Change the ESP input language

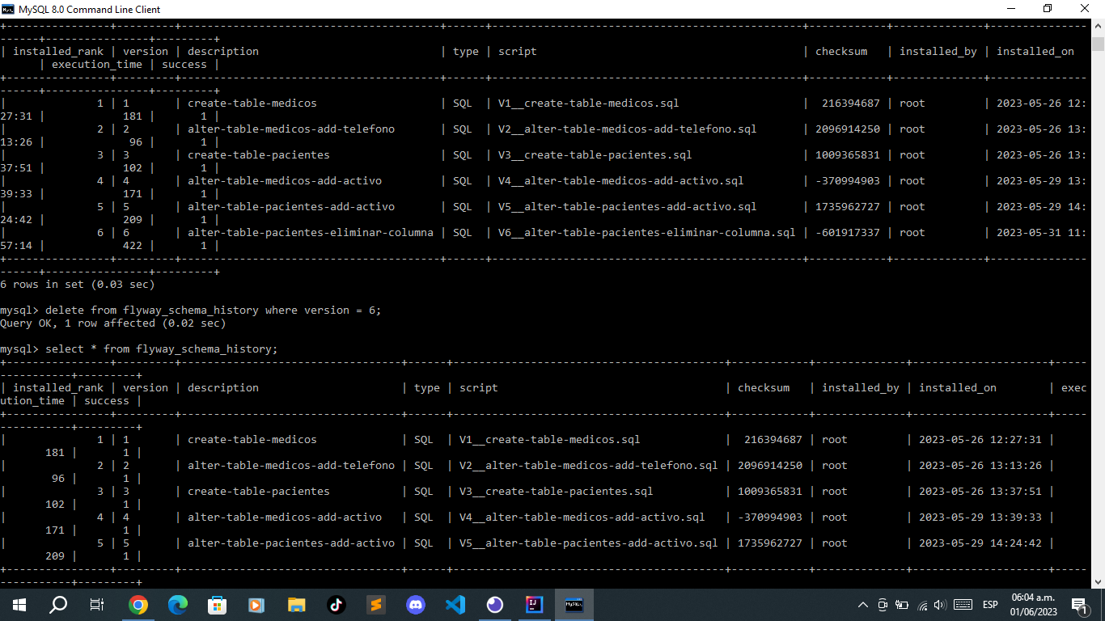coord(990,605)
